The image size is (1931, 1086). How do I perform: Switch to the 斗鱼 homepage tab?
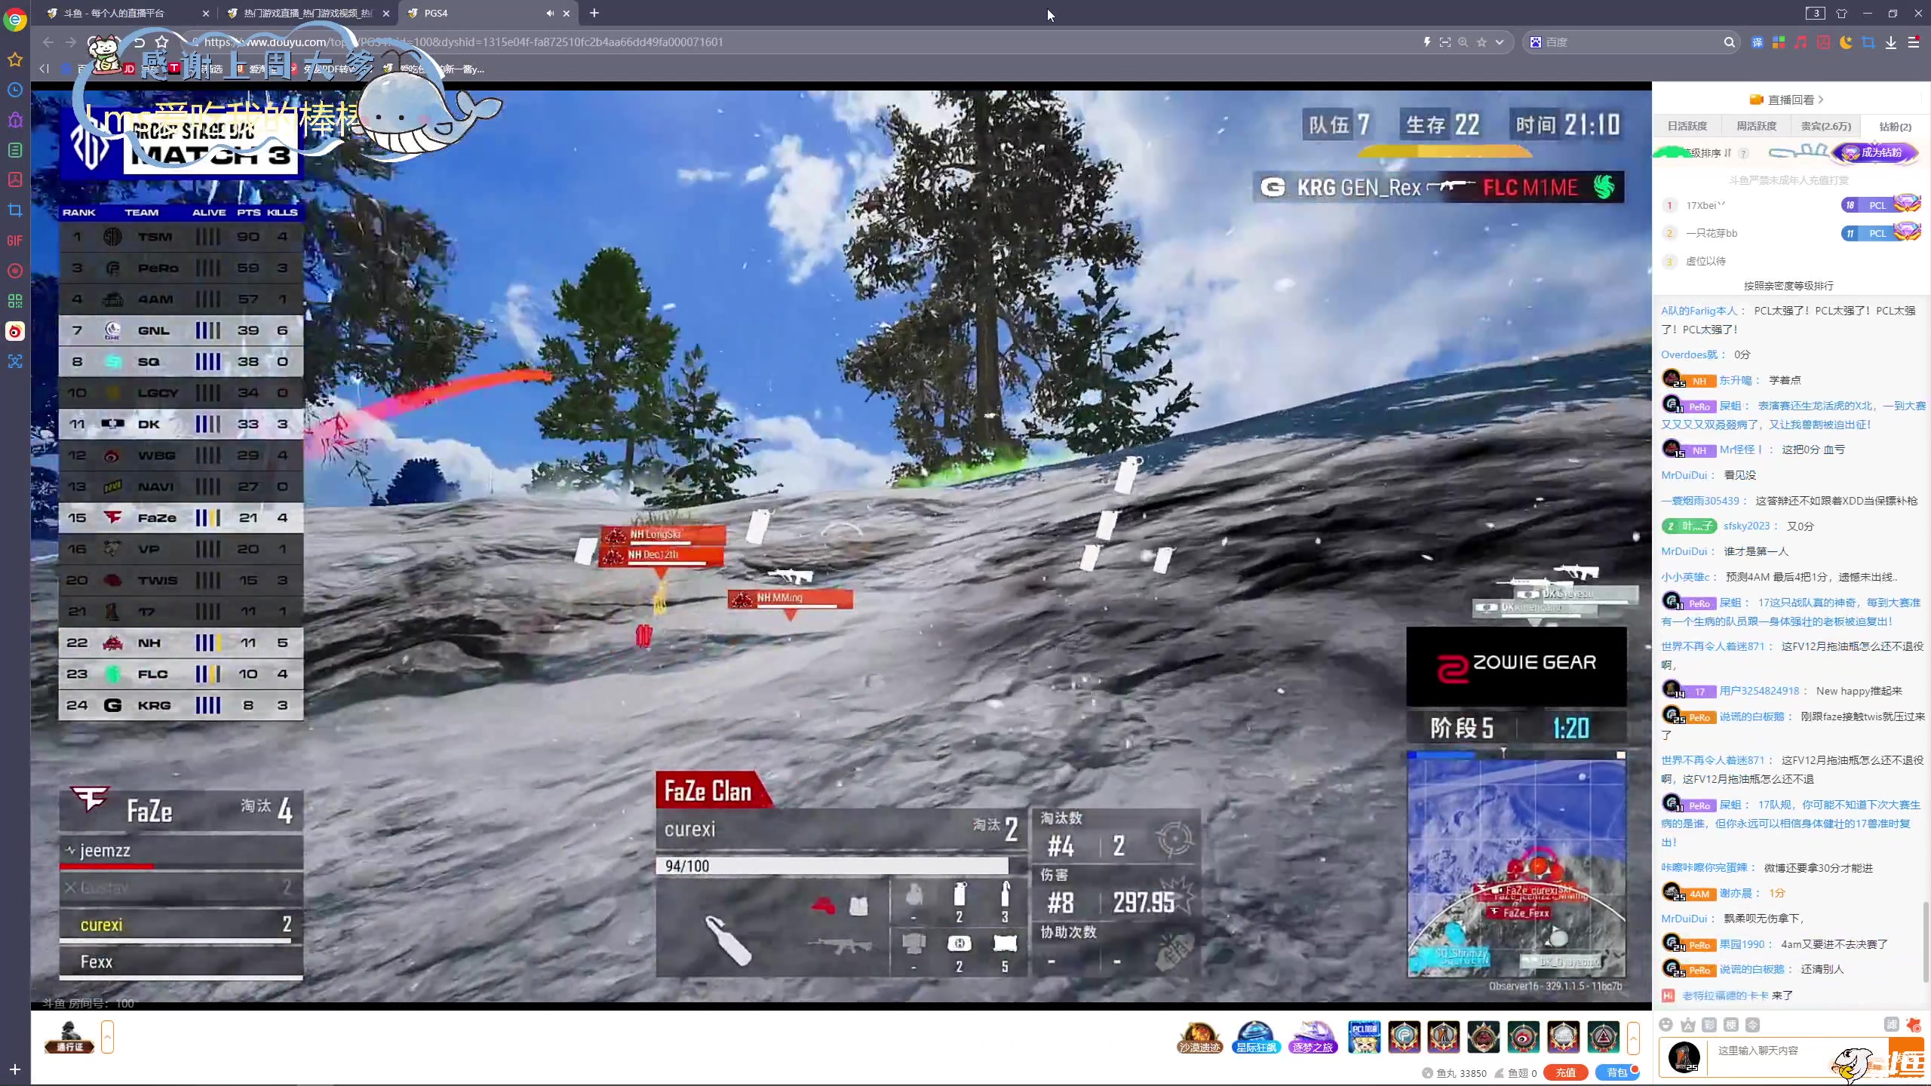[126, 13]
